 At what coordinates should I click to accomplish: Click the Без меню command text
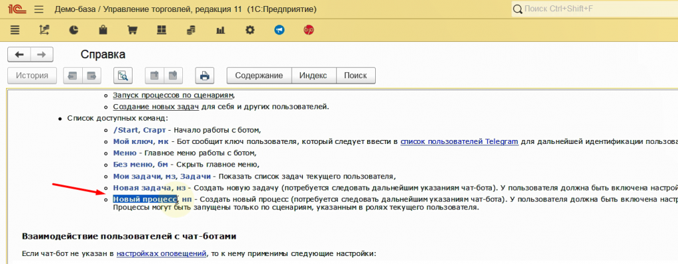[133, 165]
